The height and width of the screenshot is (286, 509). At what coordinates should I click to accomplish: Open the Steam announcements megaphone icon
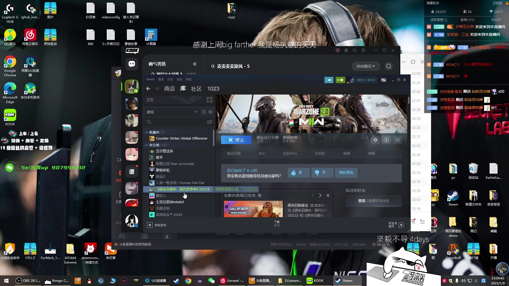pyautogui.click(x=329, y=80)
